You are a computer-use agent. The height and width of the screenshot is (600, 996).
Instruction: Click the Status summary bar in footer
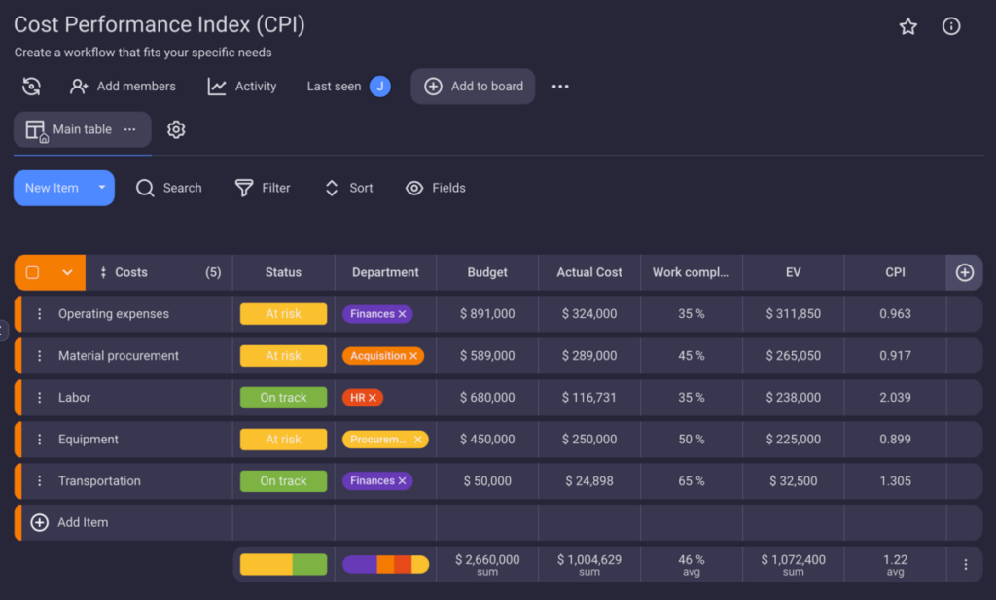(283, 563)
